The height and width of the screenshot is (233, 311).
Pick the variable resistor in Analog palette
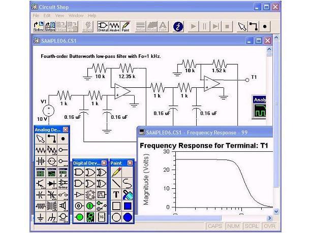(52, 150)
